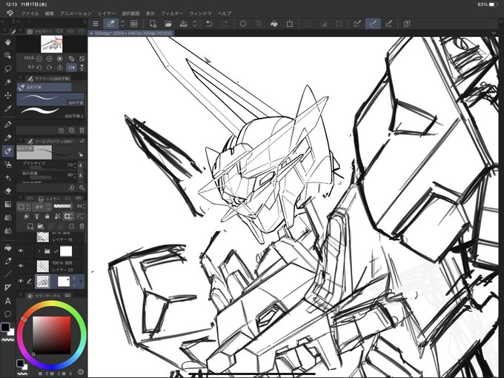Click the Clear layer icon in command bar
This screenshot has height=378, width=504.
[259, 24]
